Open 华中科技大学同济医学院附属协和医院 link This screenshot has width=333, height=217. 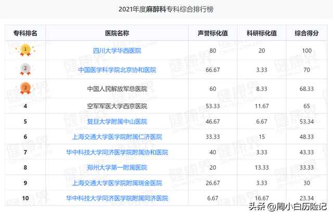tap(117, 152)
